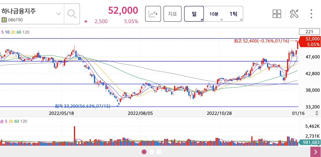The height and width of the screenshot is (157, 321).
Task: Click the 20 legend label in the volume panel
Action: click(11, 121)
